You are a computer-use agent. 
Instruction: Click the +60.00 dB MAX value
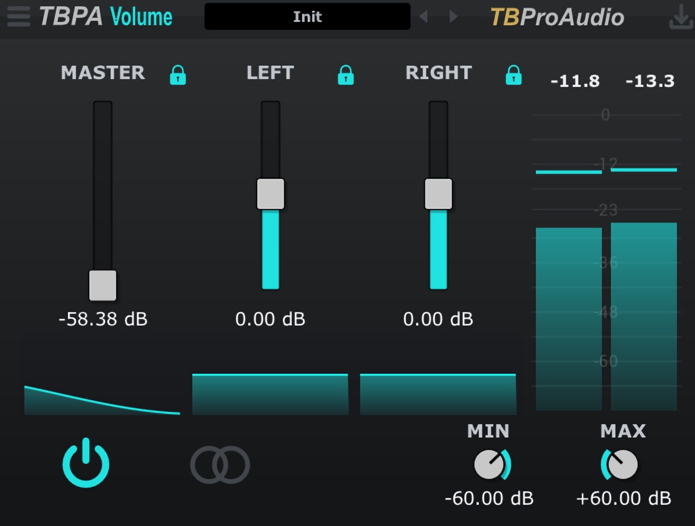(624, 499)
